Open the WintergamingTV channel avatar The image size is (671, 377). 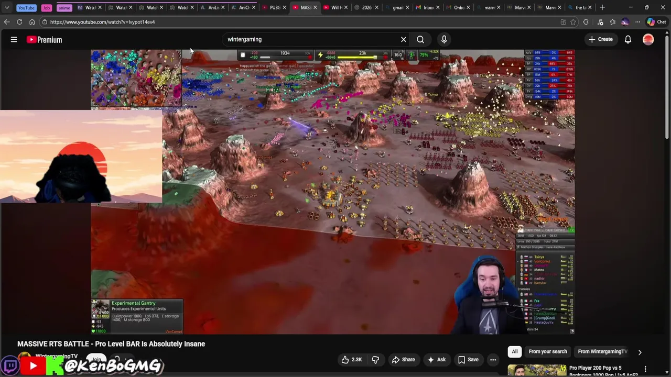pyautogui.click(x=24, y=359)
